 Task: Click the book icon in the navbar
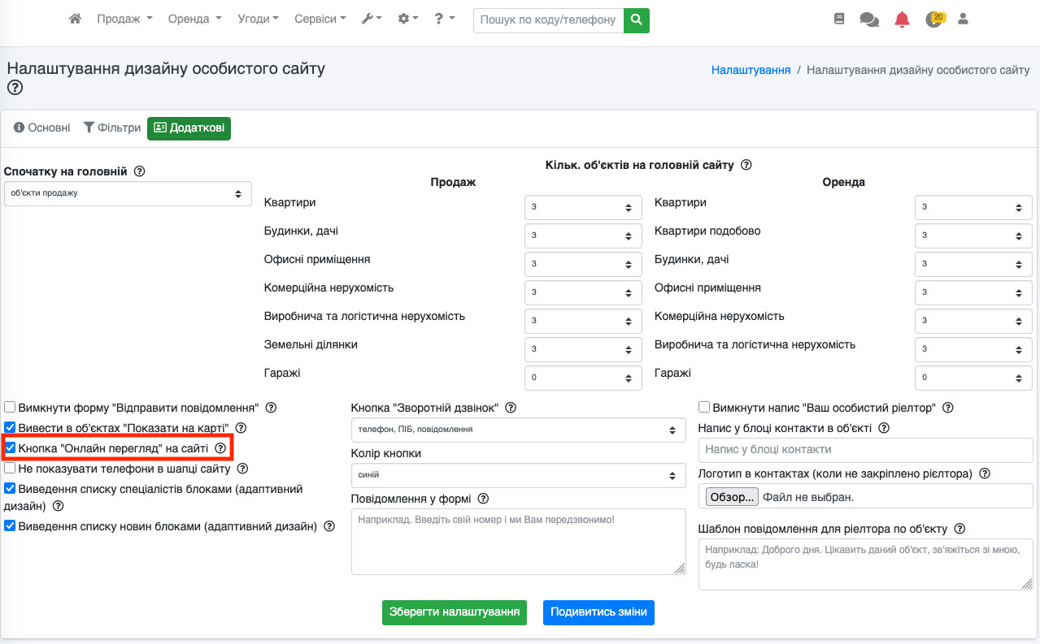tap(839, 19)
